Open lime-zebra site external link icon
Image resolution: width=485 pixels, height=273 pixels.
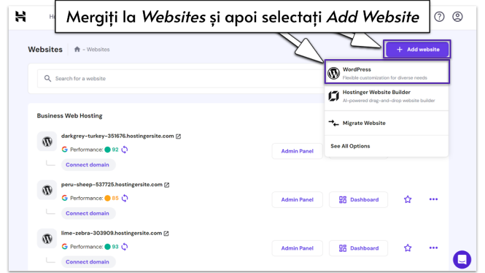tap(166, 233)
